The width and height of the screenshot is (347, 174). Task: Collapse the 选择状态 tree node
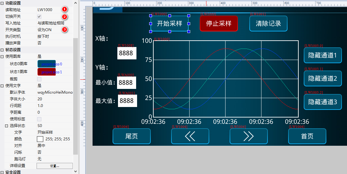7,126
